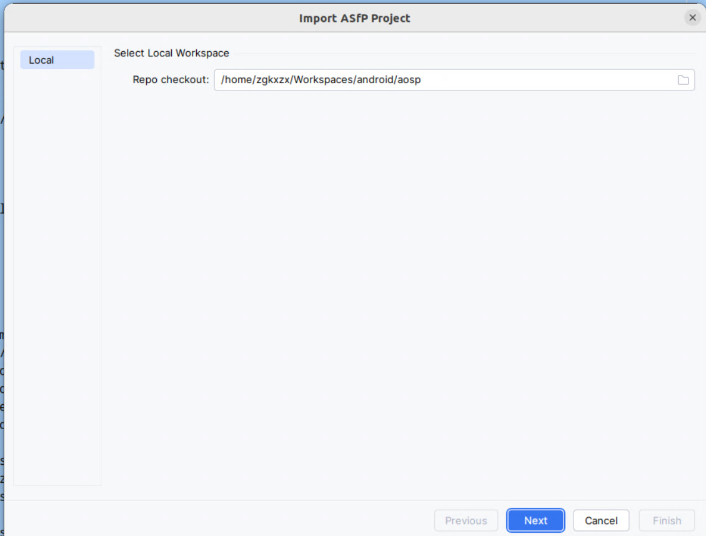This screenshot has width=706, height=536.
Task: Close the Import ASfP Project dialog
Action: pos(692,17)
